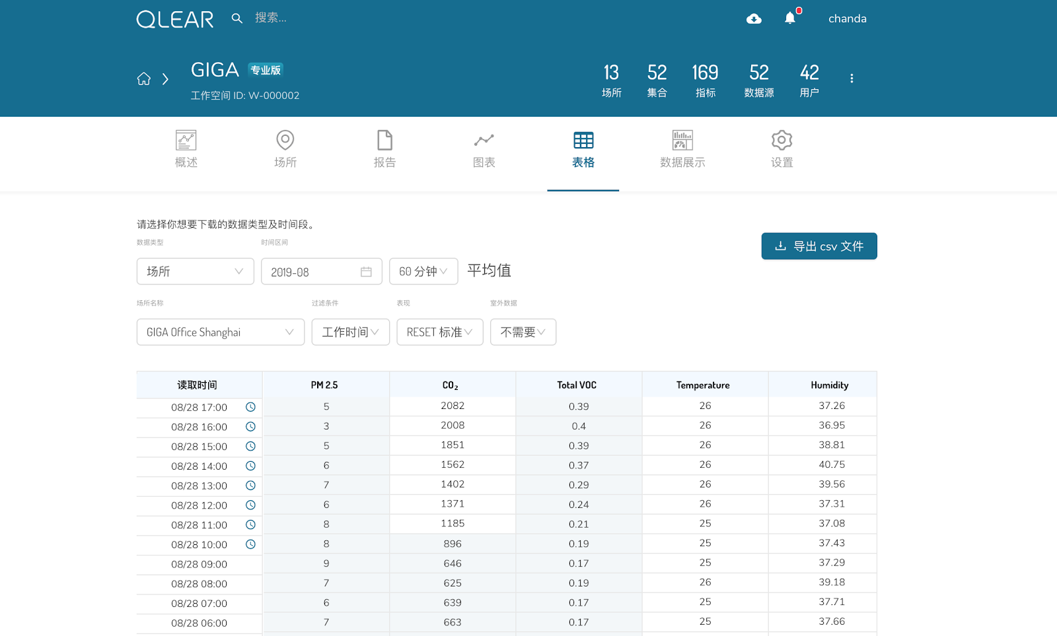Click clock icon in 08/28 12:00 row
This screenshot has height=636, width=1057.
250,505
